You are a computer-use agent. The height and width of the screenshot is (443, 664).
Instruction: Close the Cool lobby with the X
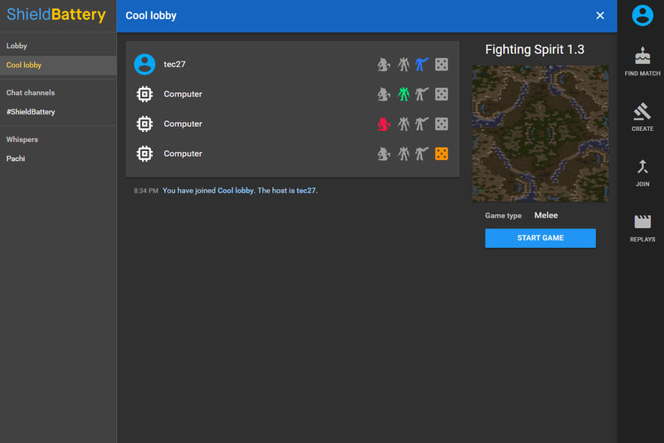point(599,16)
